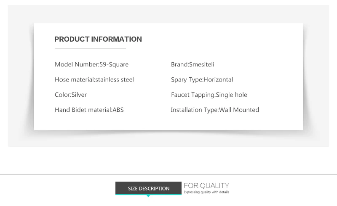Click the word Horizontal in spray type
Image resolution: width=337 pixels, height=206 pixels.
(218, 79)
